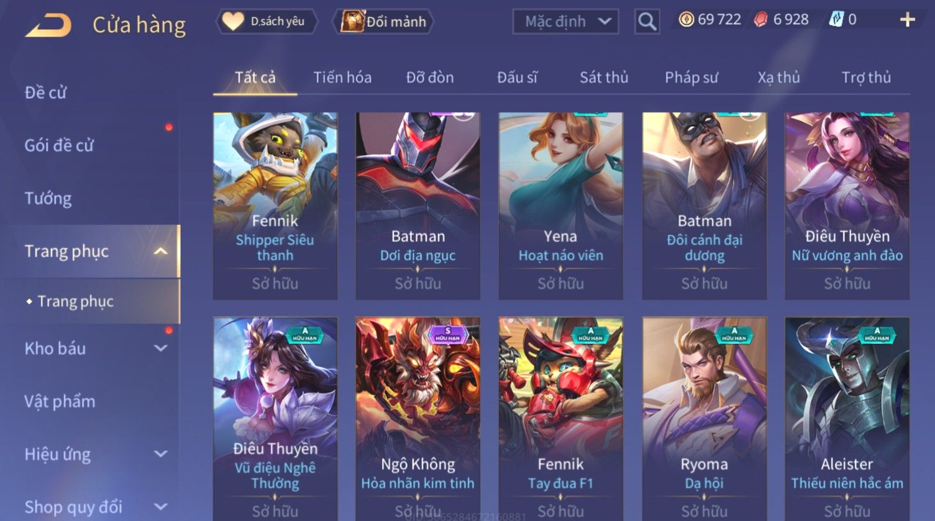The width and height of the screenshot is (935, 521).
Task: Open Đổi mảnh fragment exchange
Action: (x=383, y=22)
